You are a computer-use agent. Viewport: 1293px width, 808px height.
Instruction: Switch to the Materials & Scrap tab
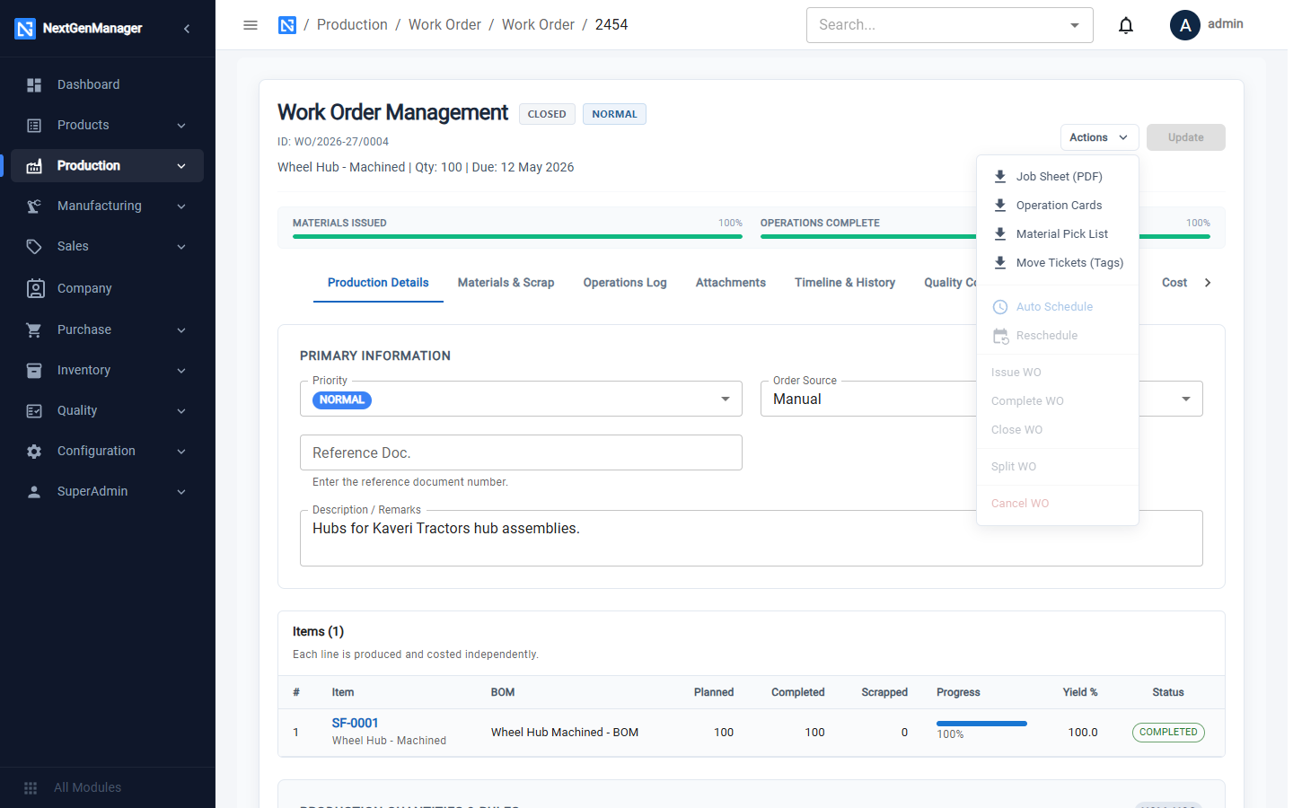[506, 283]
